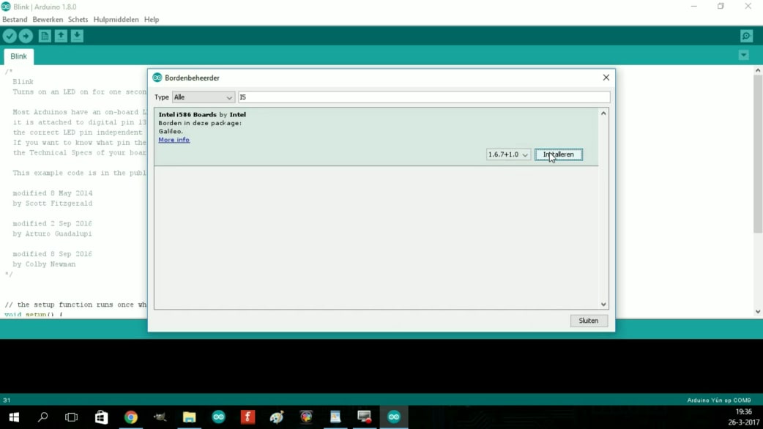Expand the version 1.6.7+1.0 dropdown
The image size is (763, 429).
[508, 154]
